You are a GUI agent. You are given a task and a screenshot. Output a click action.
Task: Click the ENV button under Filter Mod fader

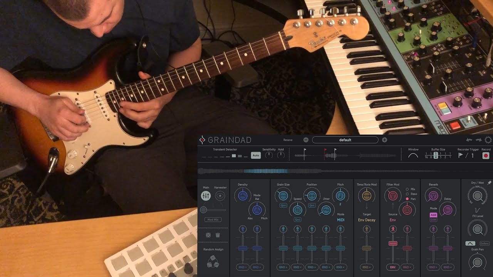pyautogui.click(x=392, y=267)
